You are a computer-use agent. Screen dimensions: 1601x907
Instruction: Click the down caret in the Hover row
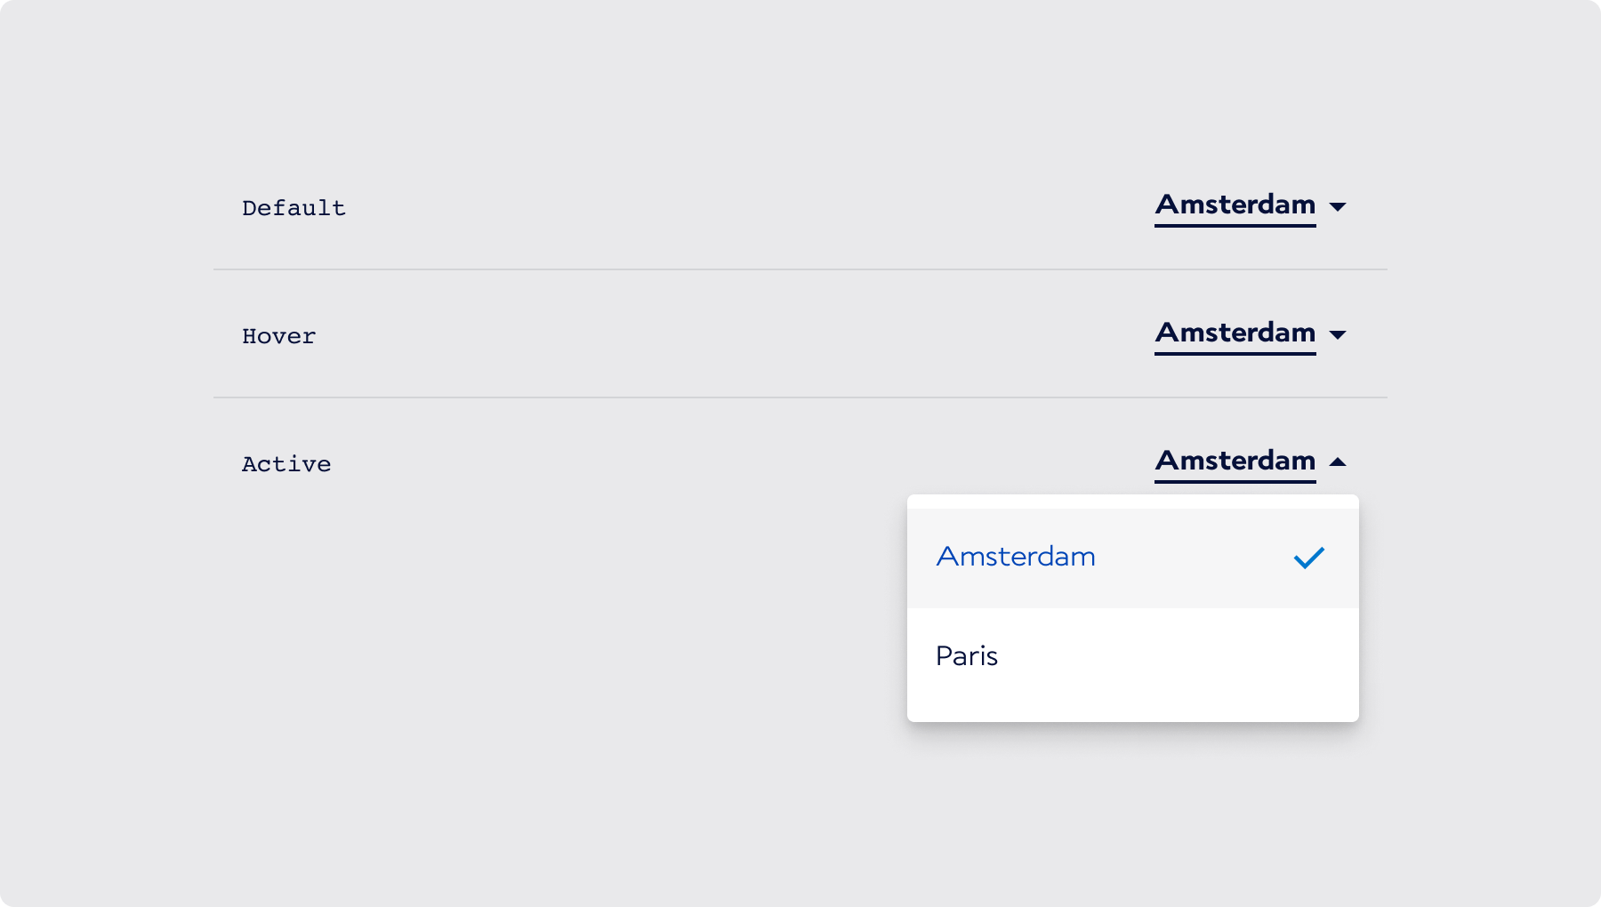coord(1338,334)
